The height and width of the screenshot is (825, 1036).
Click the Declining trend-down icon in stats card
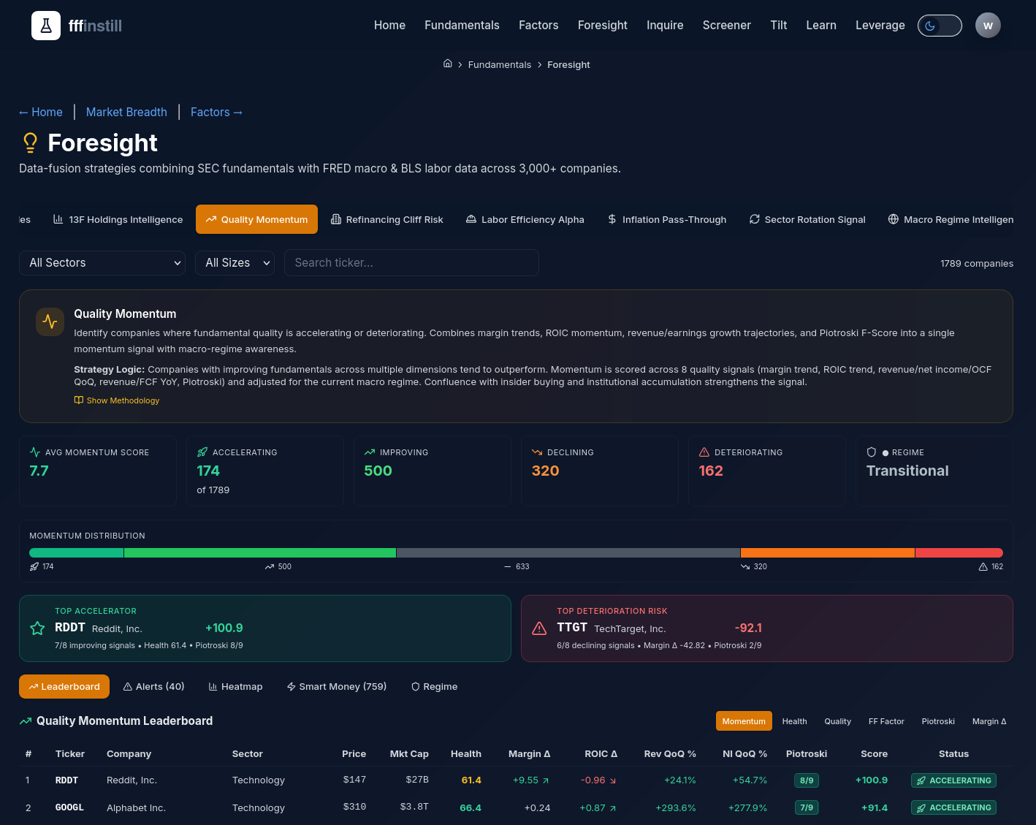click(537, 452)
